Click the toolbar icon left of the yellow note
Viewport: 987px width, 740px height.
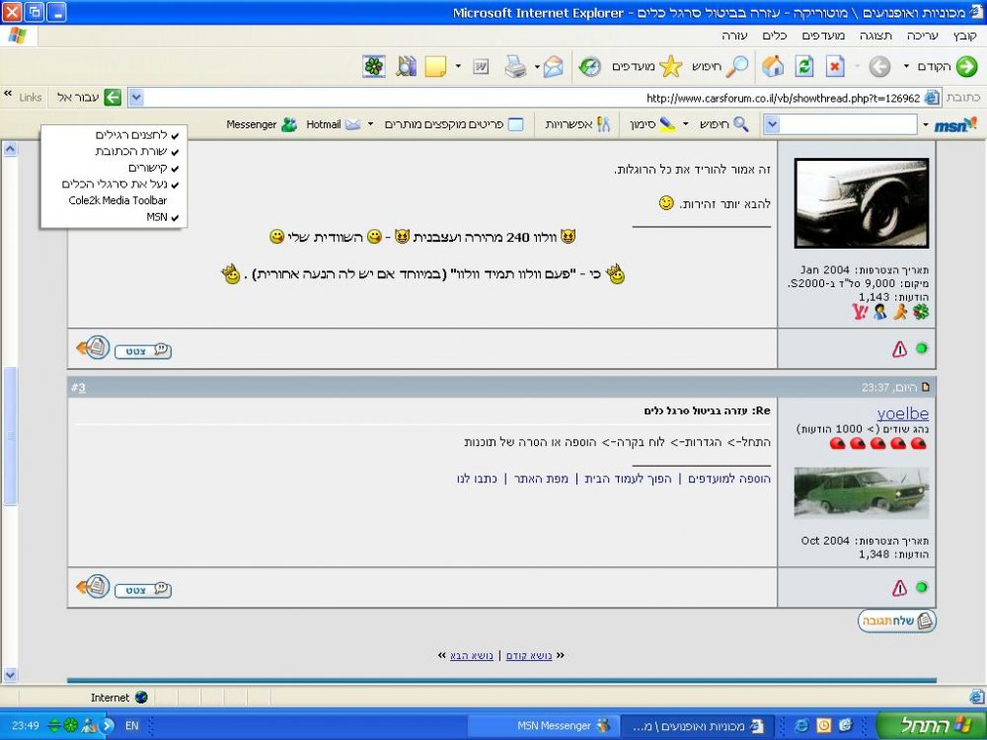click(x=406, y=67)
